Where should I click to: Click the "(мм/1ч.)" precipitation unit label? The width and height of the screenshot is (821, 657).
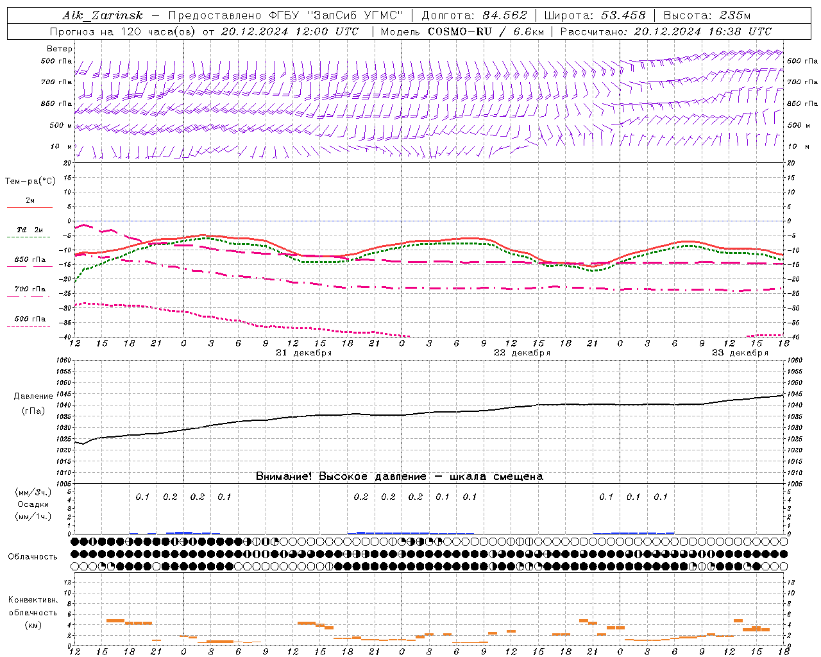click(33, 516)
